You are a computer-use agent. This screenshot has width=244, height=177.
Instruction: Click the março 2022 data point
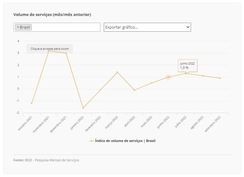pos(117,72)
